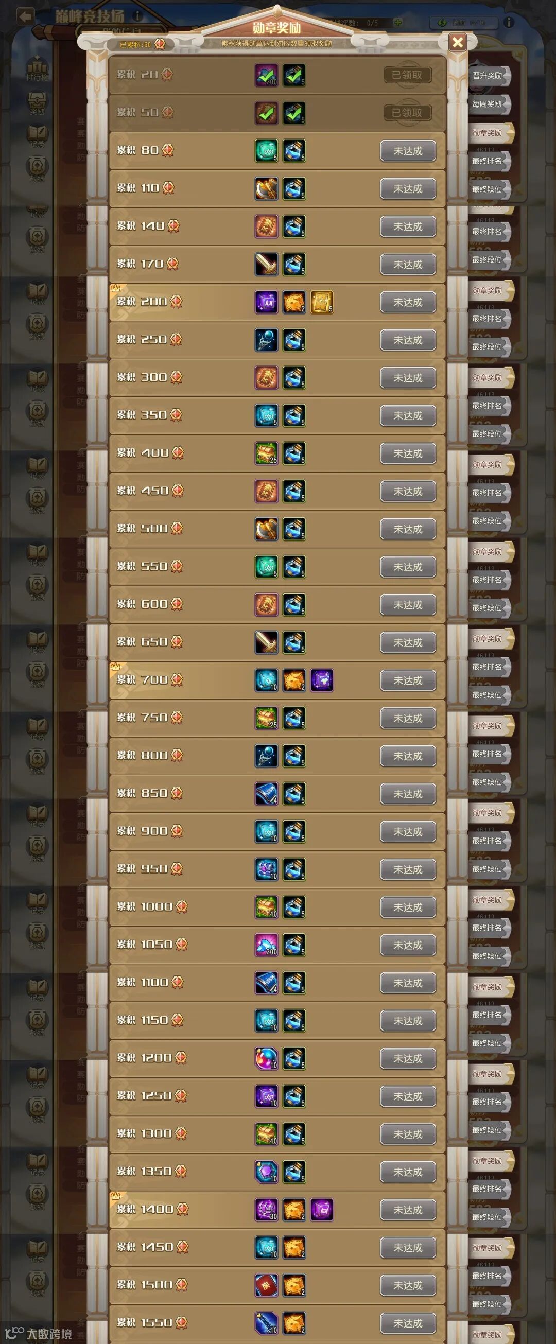Tap the red book reward in 累积 1500 row

266,1284
